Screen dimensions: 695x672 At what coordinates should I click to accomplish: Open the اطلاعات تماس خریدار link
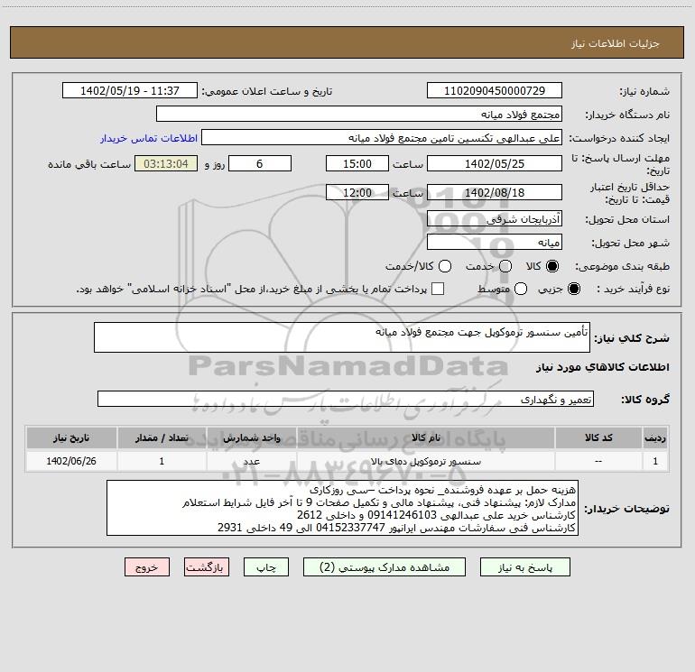tap(149, 138)
